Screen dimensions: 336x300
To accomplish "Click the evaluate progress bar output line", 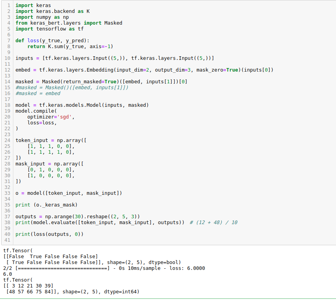I will click(x=104, y=268).
